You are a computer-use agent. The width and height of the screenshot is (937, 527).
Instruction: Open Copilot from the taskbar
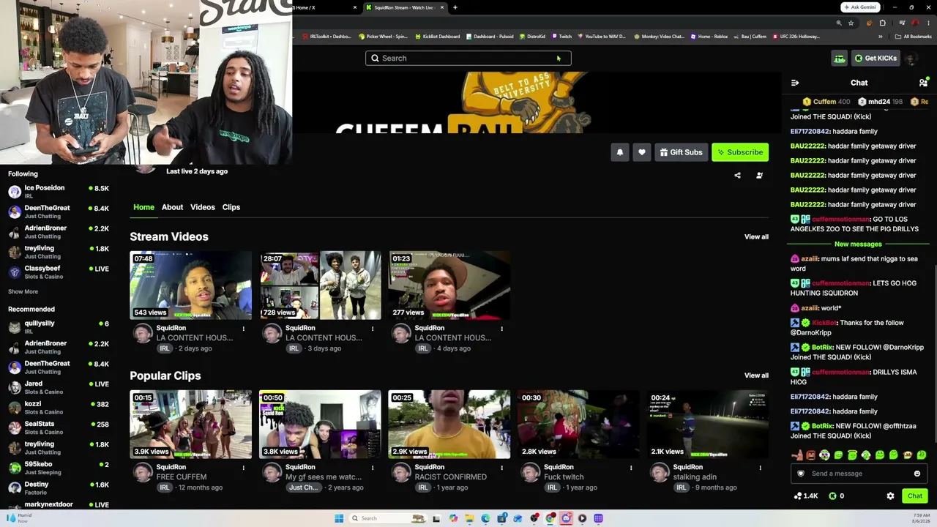click(x=453, y=518)
